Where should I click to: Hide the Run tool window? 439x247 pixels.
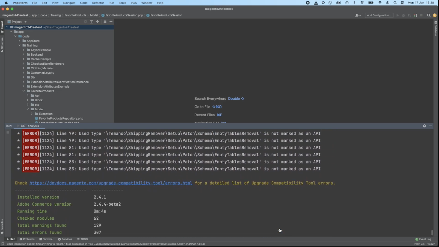(430, 126)
